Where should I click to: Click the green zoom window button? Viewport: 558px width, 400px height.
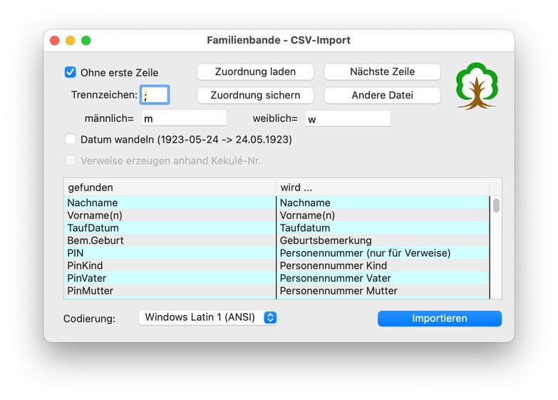(86, 41)
